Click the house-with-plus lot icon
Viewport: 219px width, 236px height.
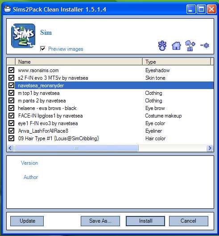pyautogui.click(x=190, y=46)
